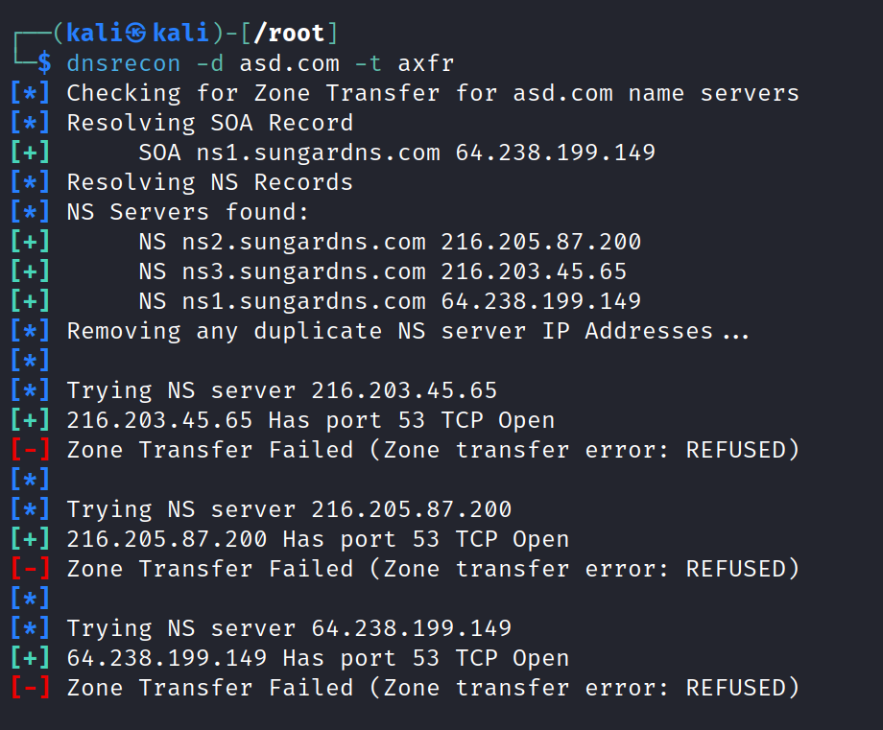Click the [+] marker beside the SOA record
Screen dimensions: 883x730
(30, 153)
